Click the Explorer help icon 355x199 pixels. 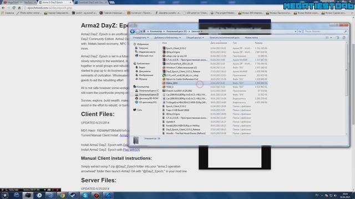point(344,38)
